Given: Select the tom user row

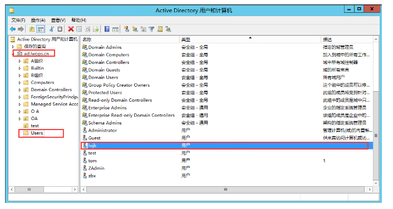Looking at the screenshot, I should point(227,161).
